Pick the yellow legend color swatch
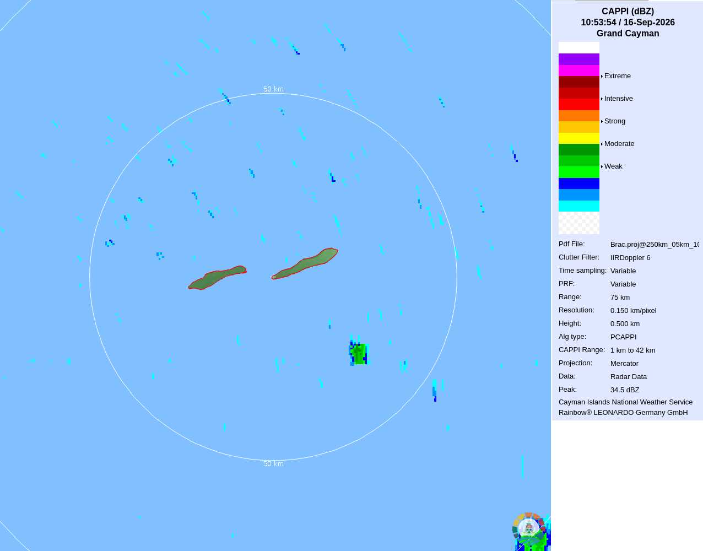This screenshot has height=551, width=703. click(x=579, y=138)
